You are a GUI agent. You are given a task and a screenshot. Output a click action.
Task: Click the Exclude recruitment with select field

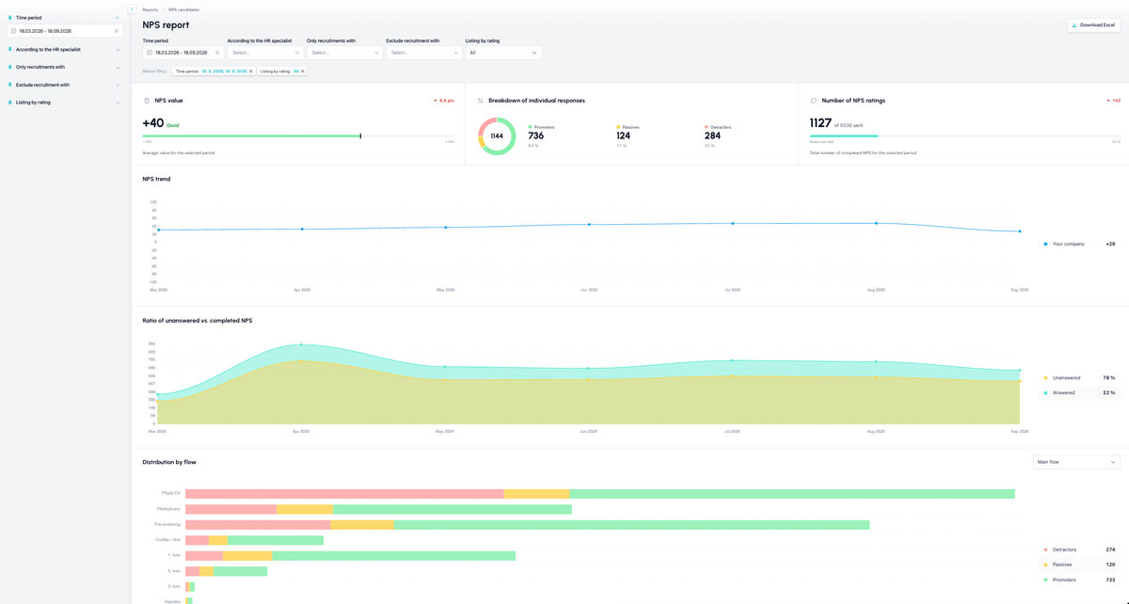click(x=423, y=53)
